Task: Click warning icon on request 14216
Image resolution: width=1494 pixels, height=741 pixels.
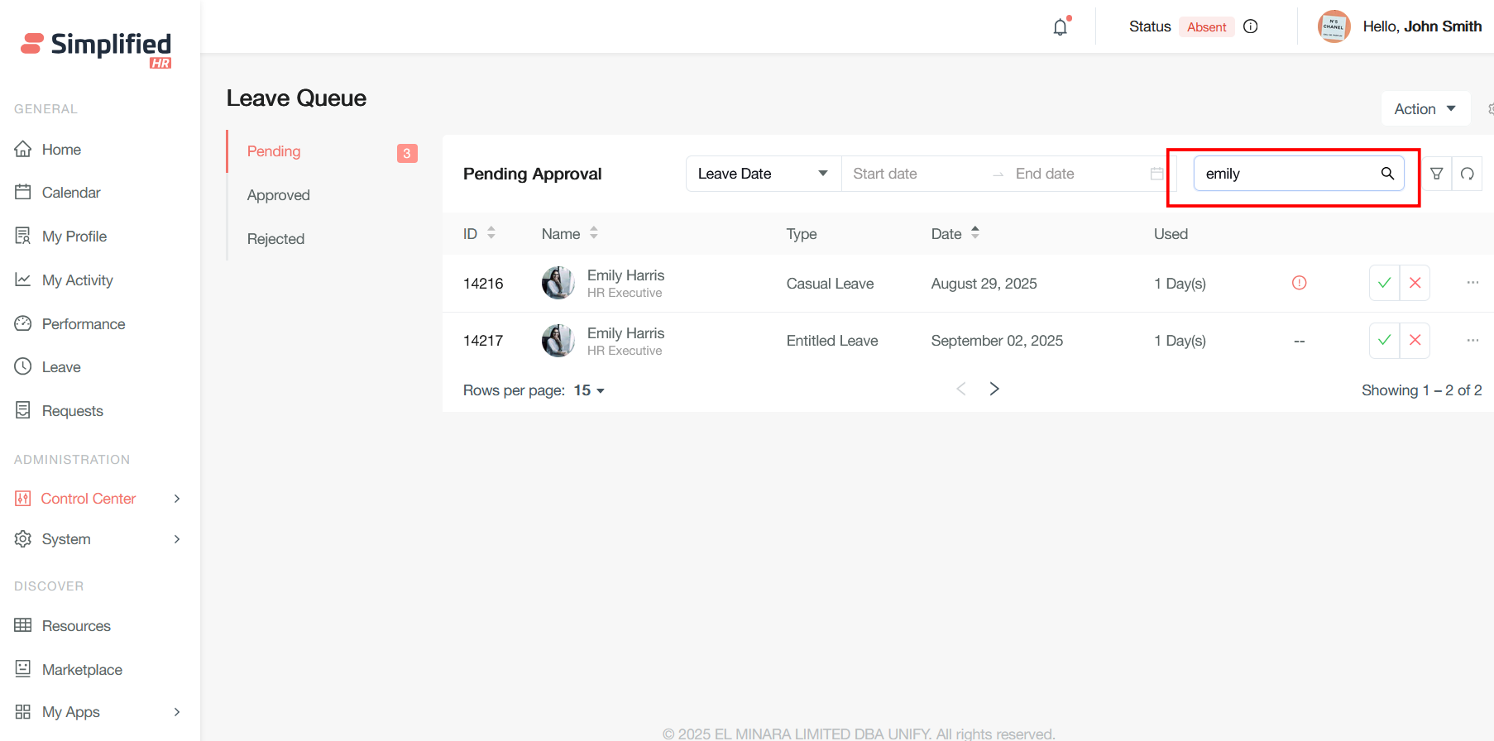Action: coord(1299,283)
